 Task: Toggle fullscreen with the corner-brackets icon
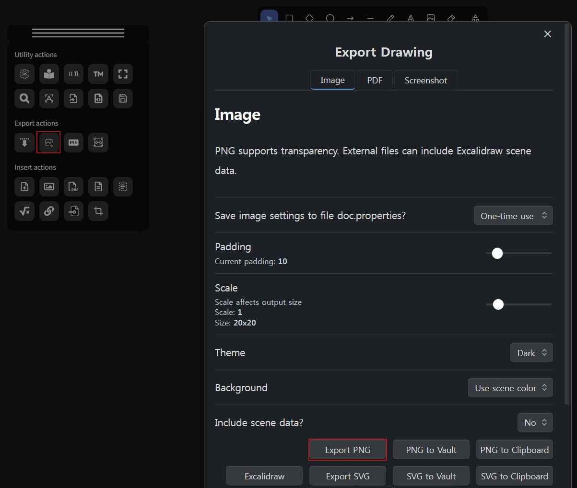[x=123, y=74]
